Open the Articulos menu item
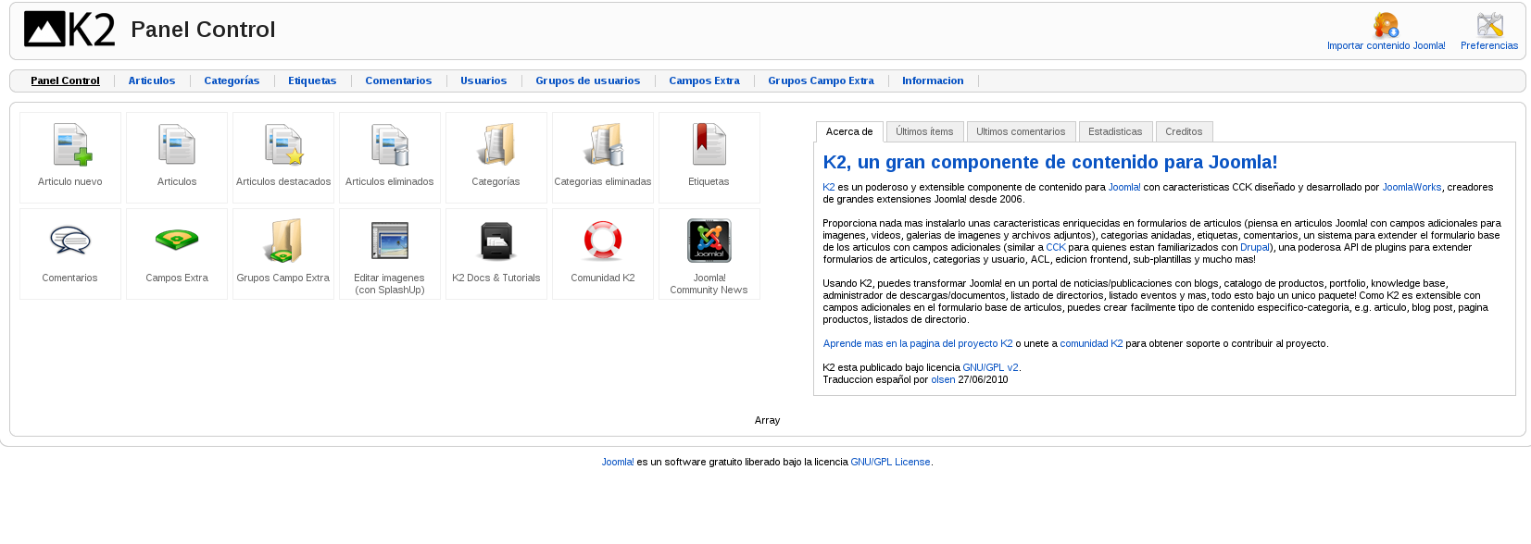The image size is (1531, 544). (152, 81)
